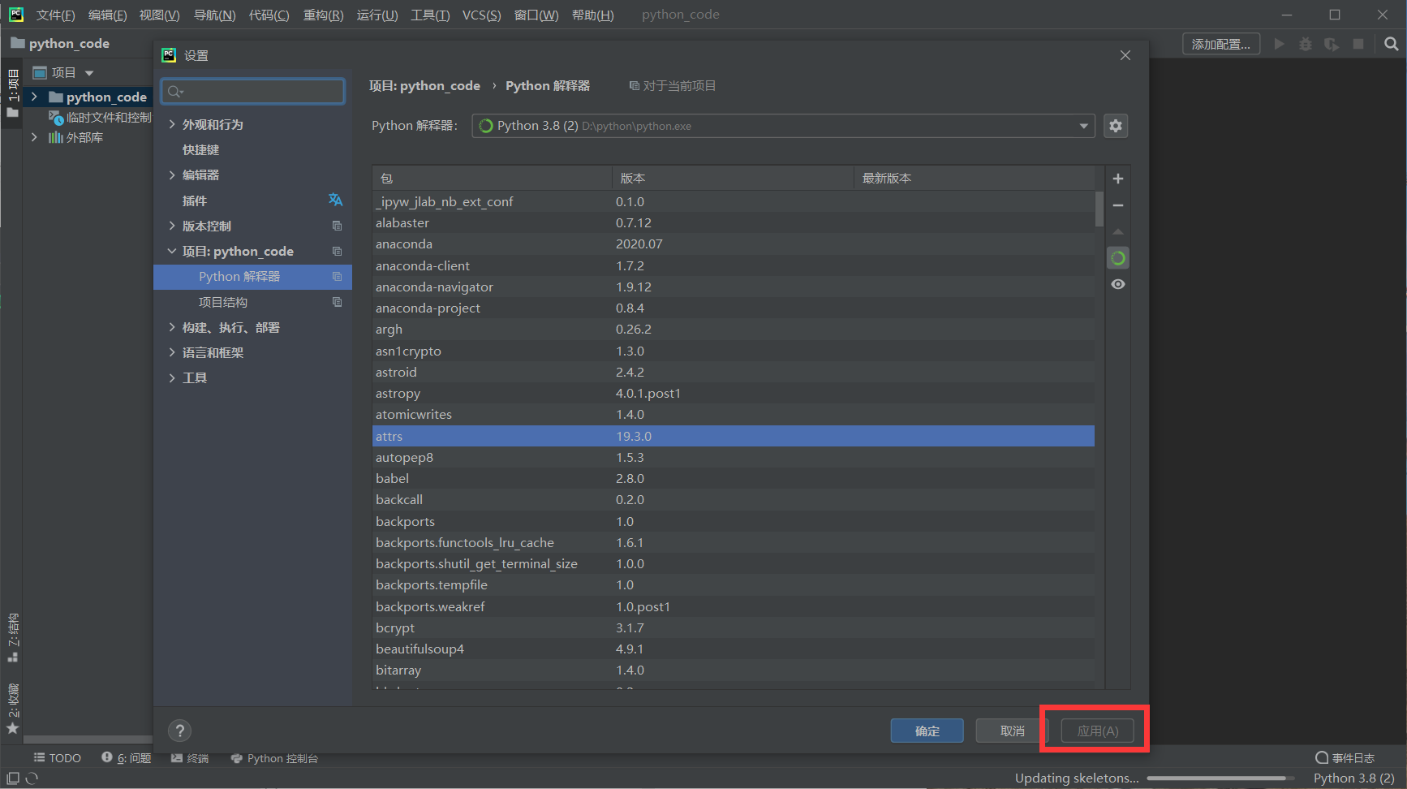Open the 终端 terminal tool window
The width and height of the screenshot is (1407, 789).
pyautogui.click(x=190, y=758)
